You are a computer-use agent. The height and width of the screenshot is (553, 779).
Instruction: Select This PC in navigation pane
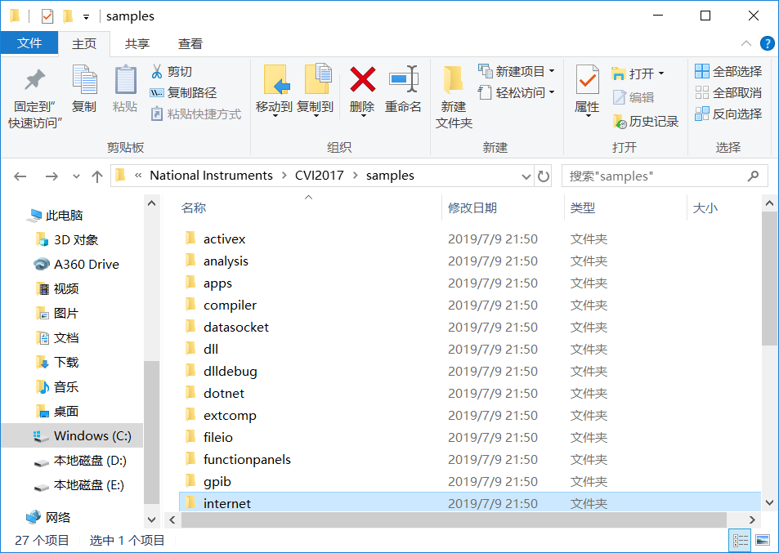(56, 216)
